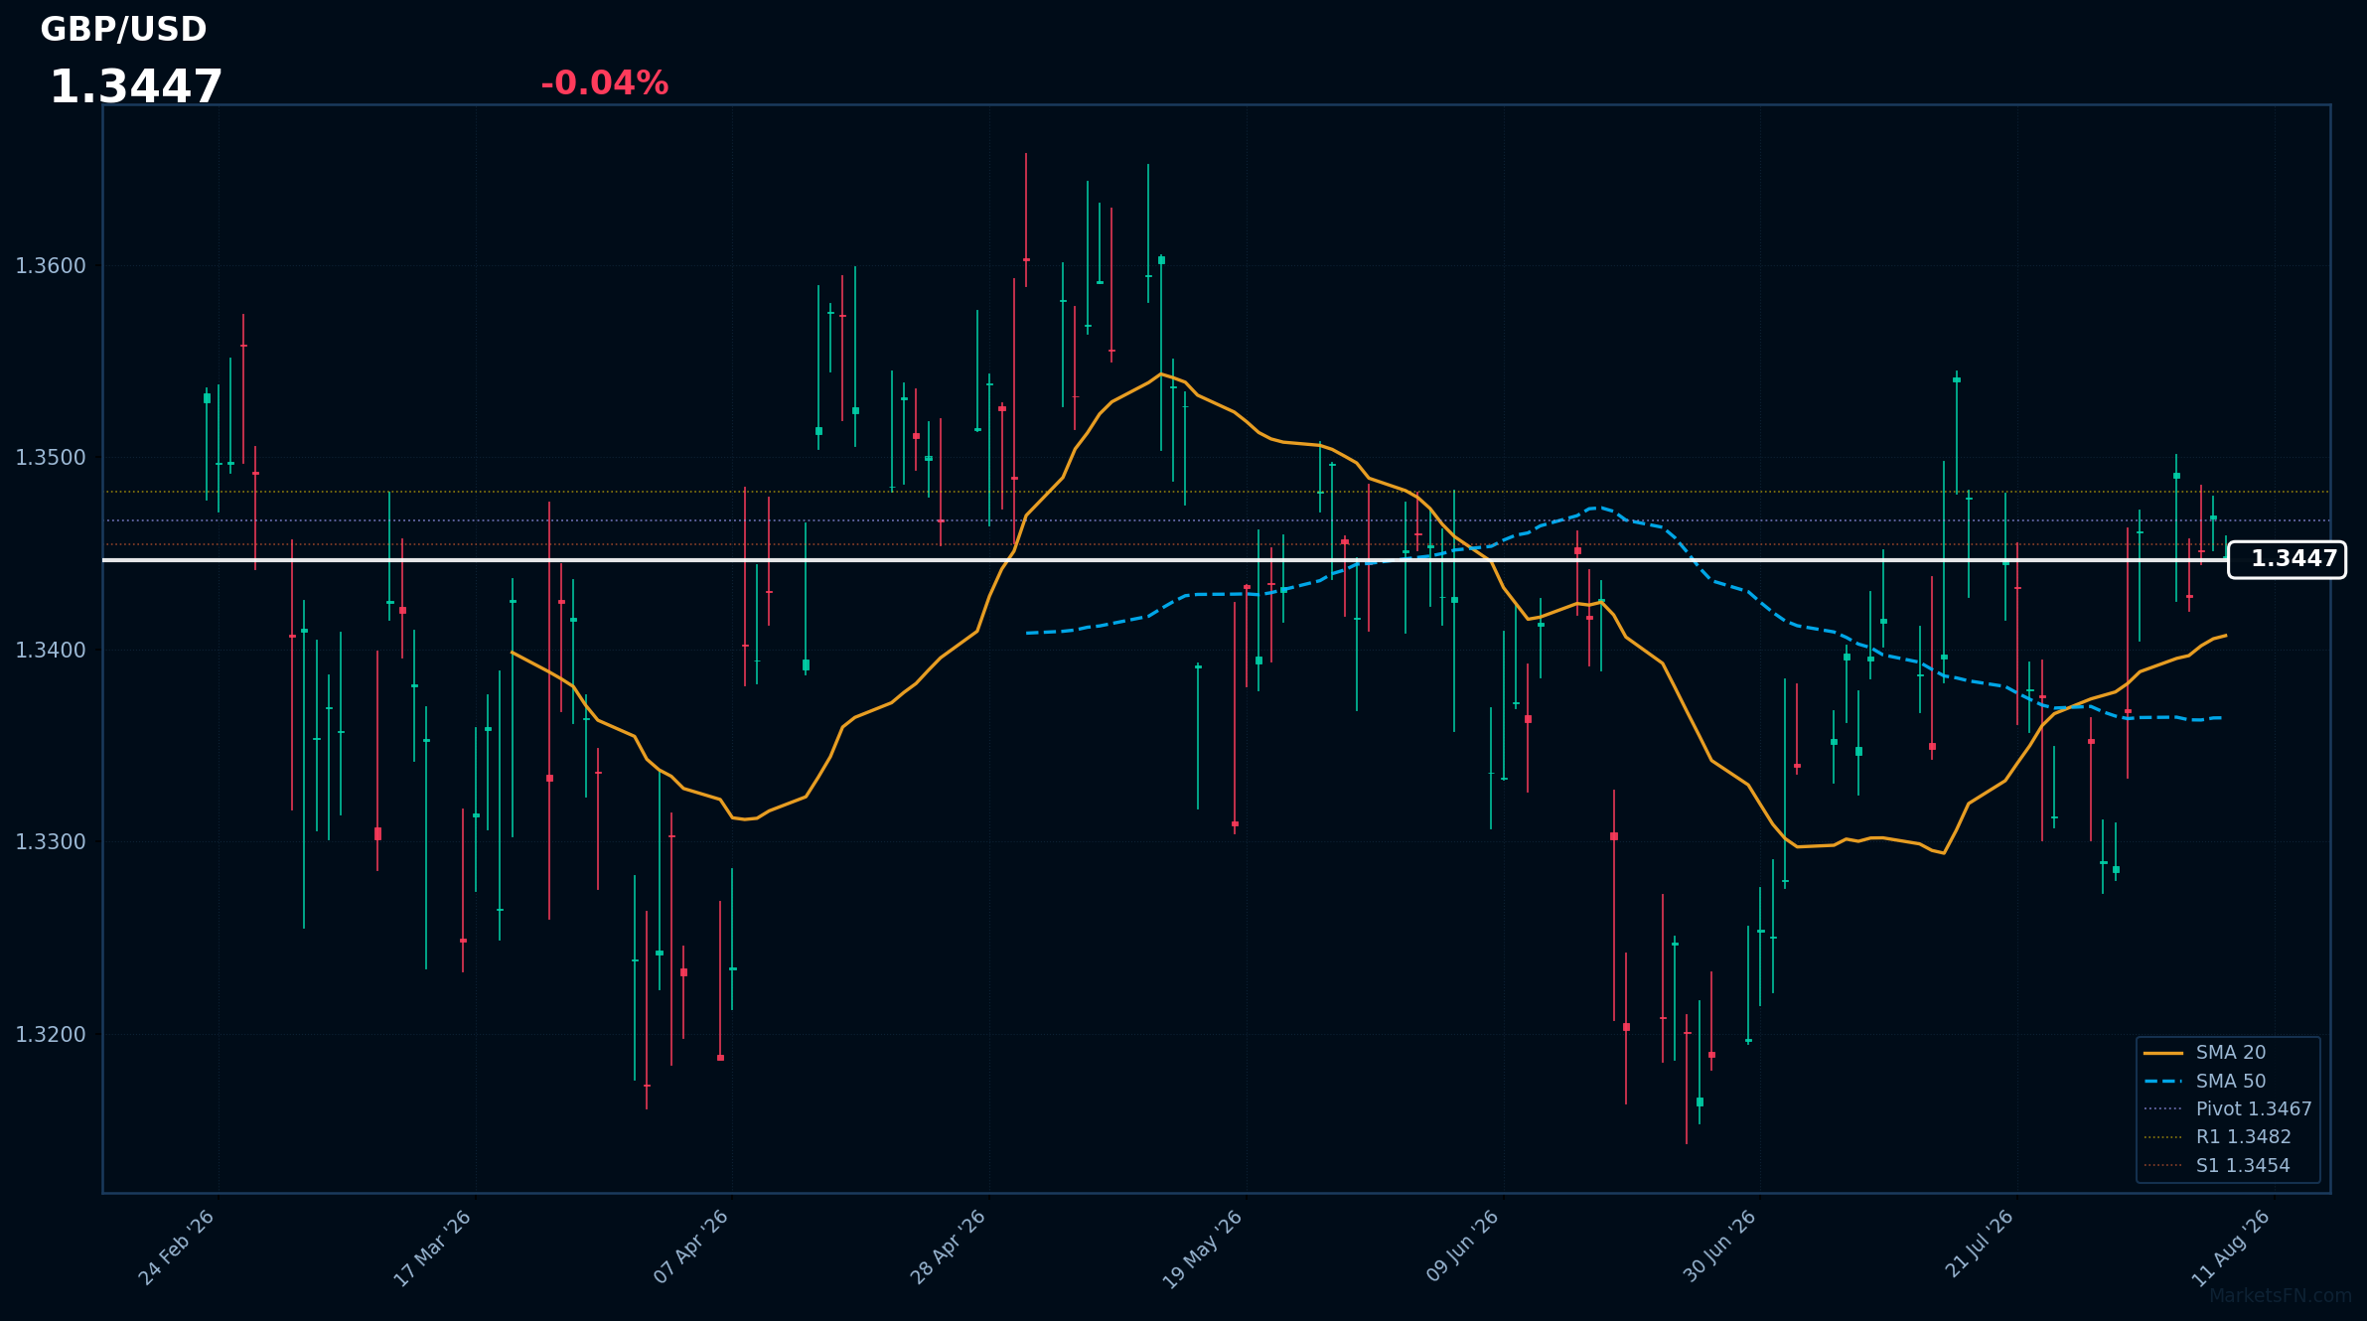2367x1321 pixels.
Task: Click the 17 Mar '26 date label
Action: [433, 1248]
